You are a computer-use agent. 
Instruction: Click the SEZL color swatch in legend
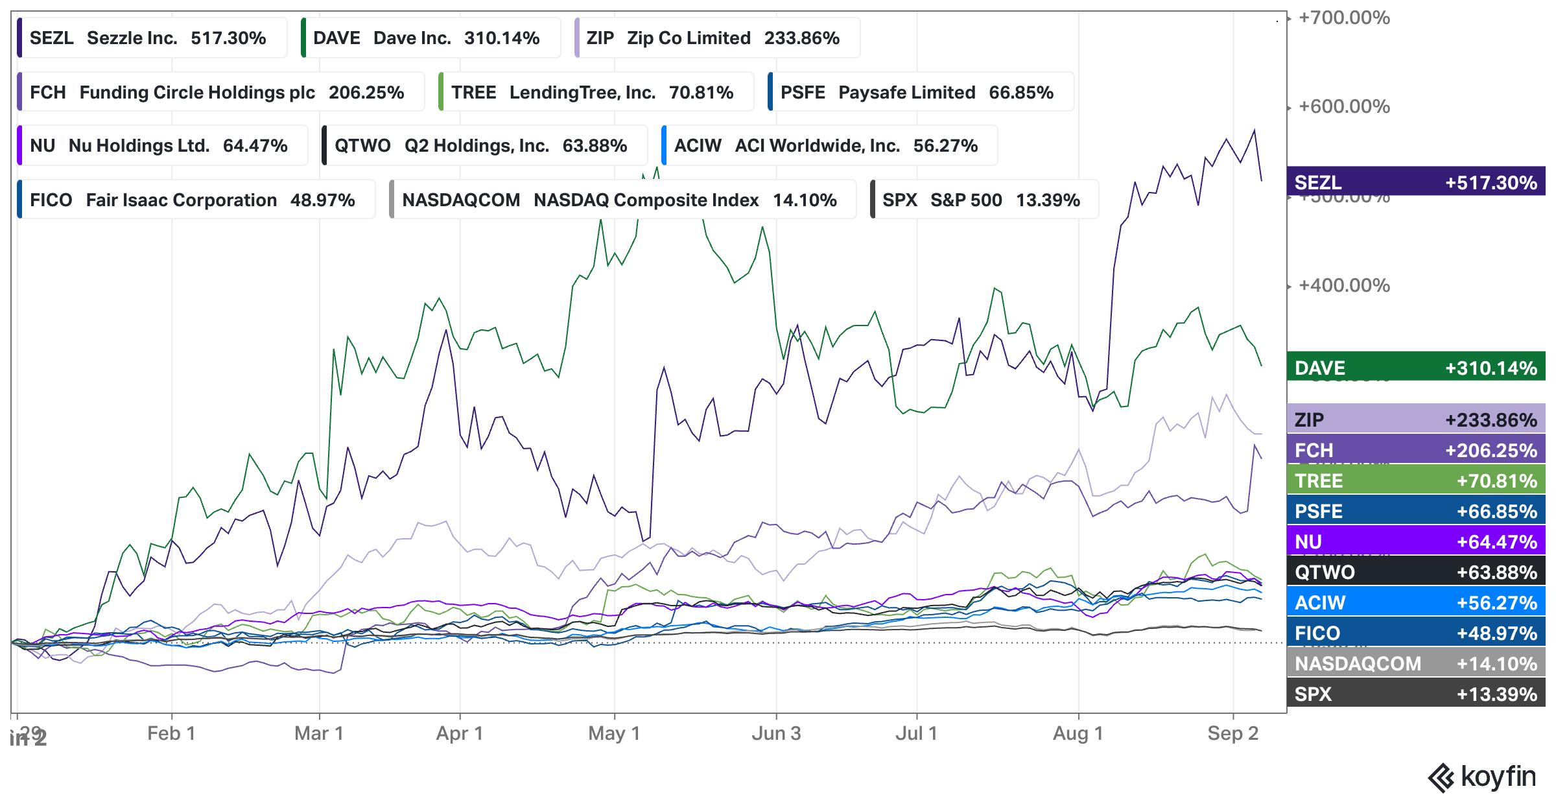tap(19, 38)
